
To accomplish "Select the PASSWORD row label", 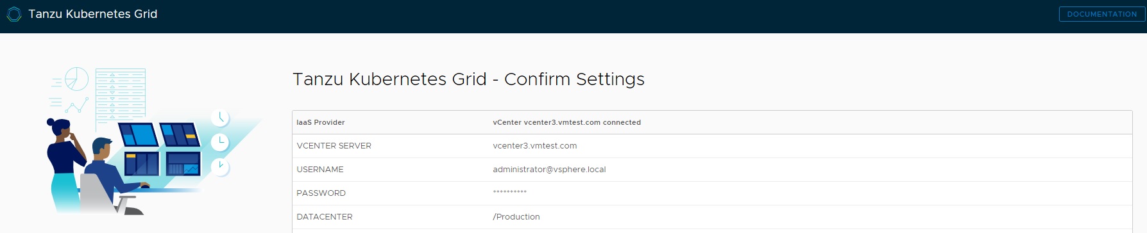I will [321, 193].
